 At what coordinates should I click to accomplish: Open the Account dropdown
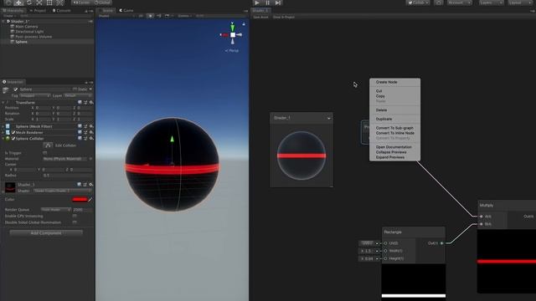pyautogui.click(x=459, y=3)
